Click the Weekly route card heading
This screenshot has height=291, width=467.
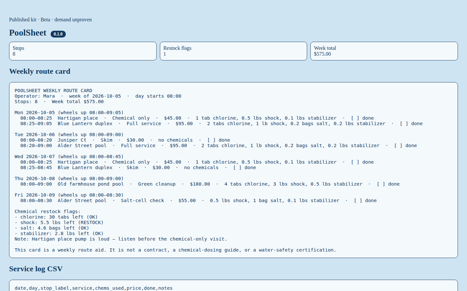click(40, 71)
